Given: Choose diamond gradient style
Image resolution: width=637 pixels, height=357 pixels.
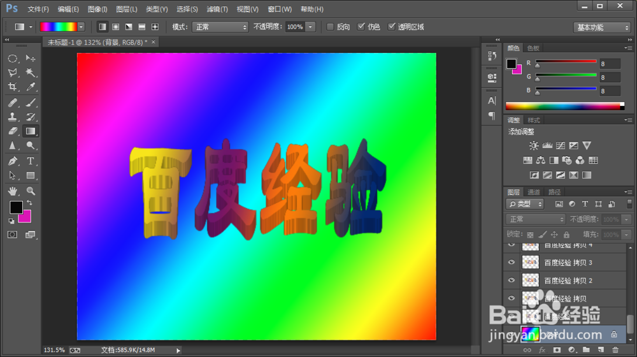Looking at the screenshot, I should pyautogui.click(x=155, y=27).
